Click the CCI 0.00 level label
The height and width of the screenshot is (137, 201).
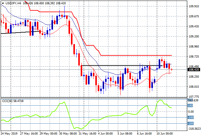[x=191, y=112]
